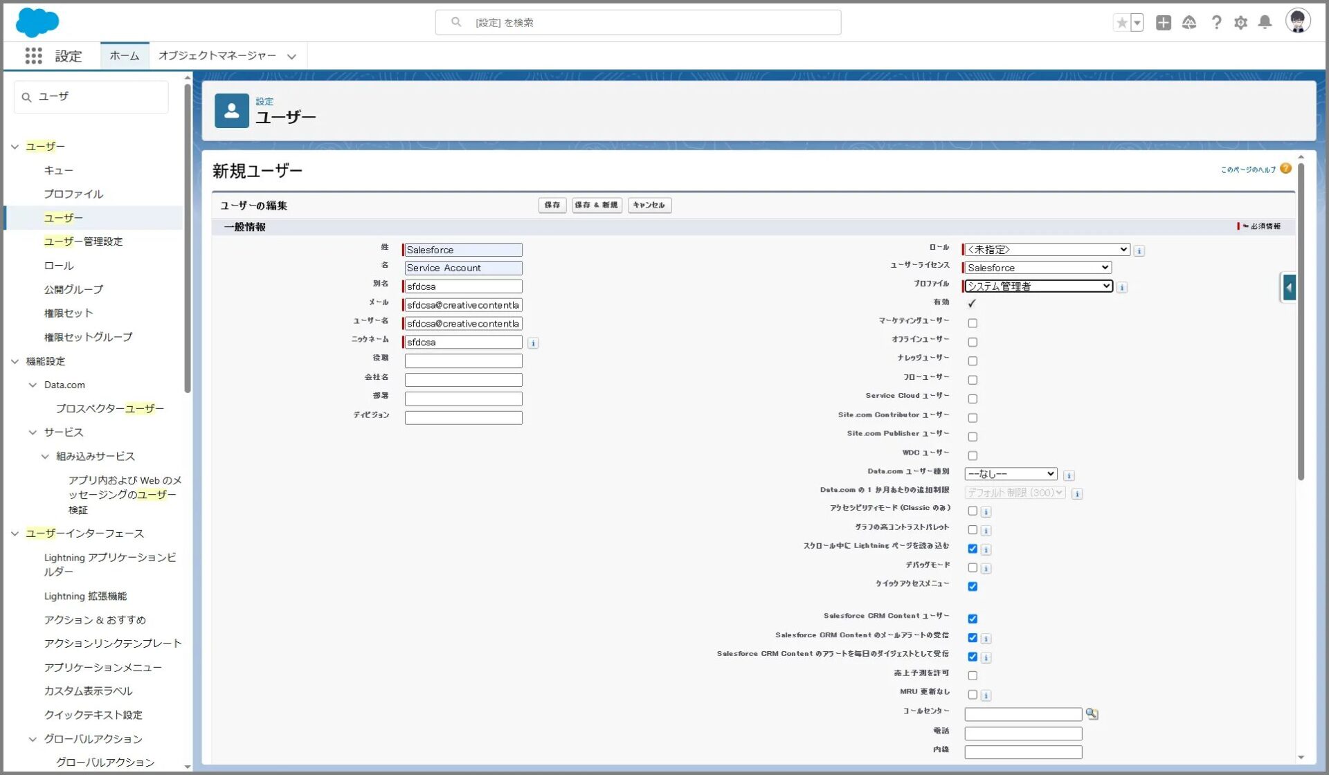Click the info icon next to デバッグモード checkbox
This screenshot has width=1329, height=775.
click(986, 569)
